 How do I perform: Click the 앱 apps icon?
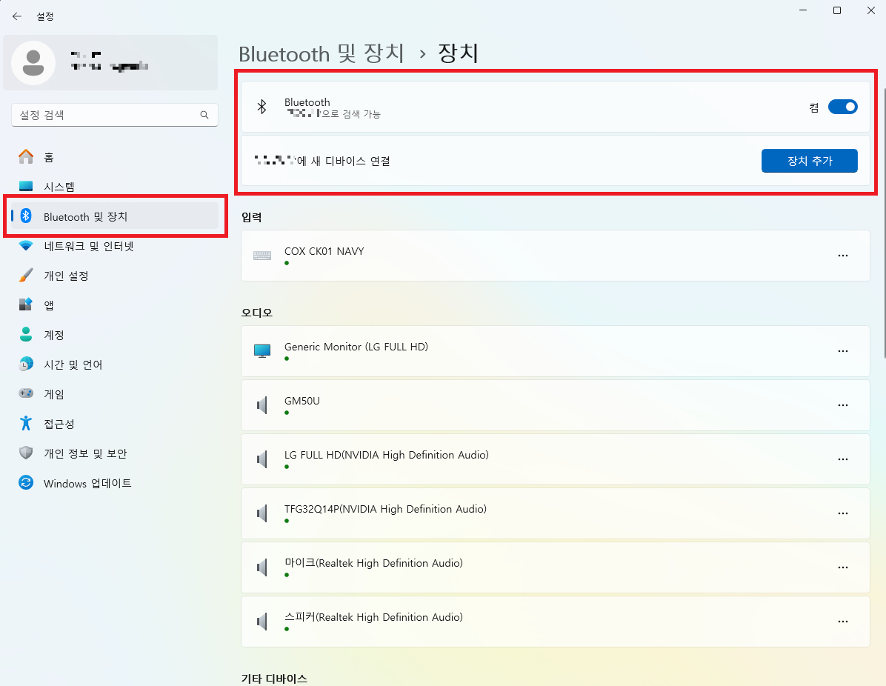[x=26, y=304]
